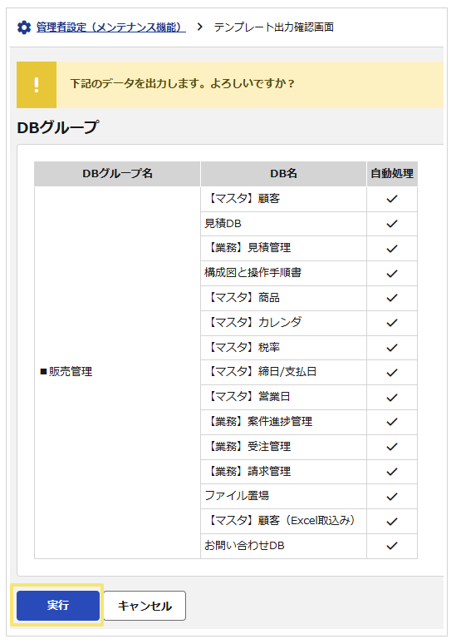Image resolution: width=456 pixels, height=644 pixels.
Task: Click the 自動処理 column header
Action: click(392, 174)
